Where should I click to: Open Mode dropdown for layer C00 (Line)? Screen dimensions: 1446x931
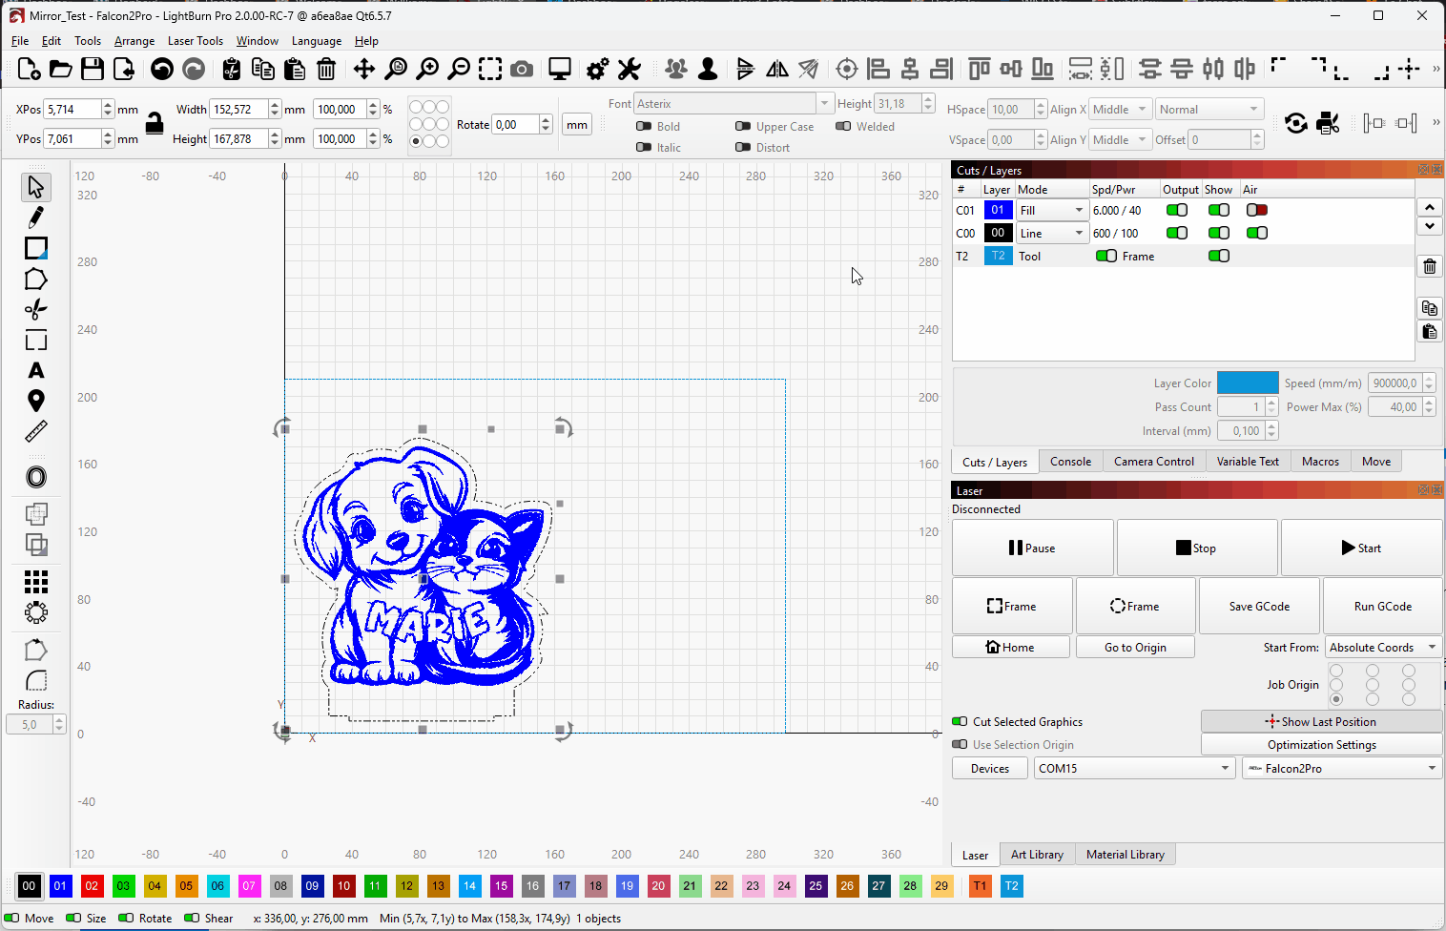1052,233
